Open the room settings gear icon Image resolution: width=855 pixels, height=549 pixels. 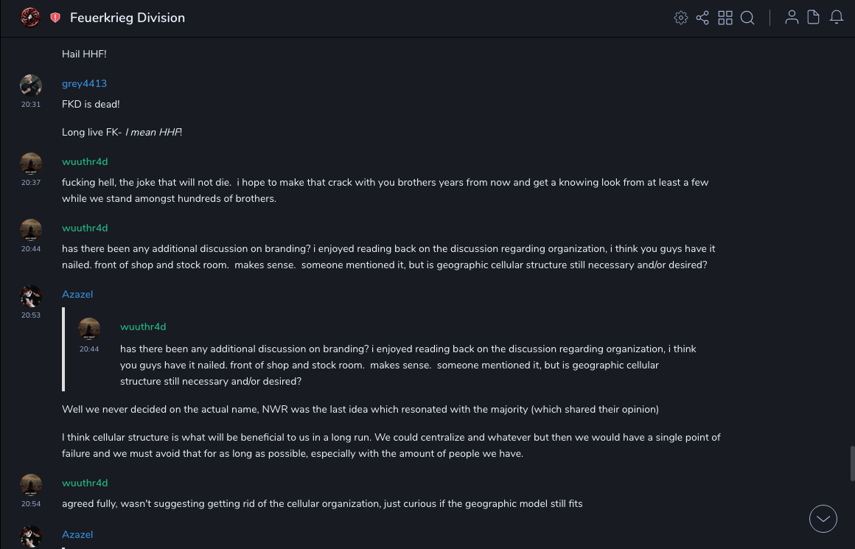tap(681, 18)
